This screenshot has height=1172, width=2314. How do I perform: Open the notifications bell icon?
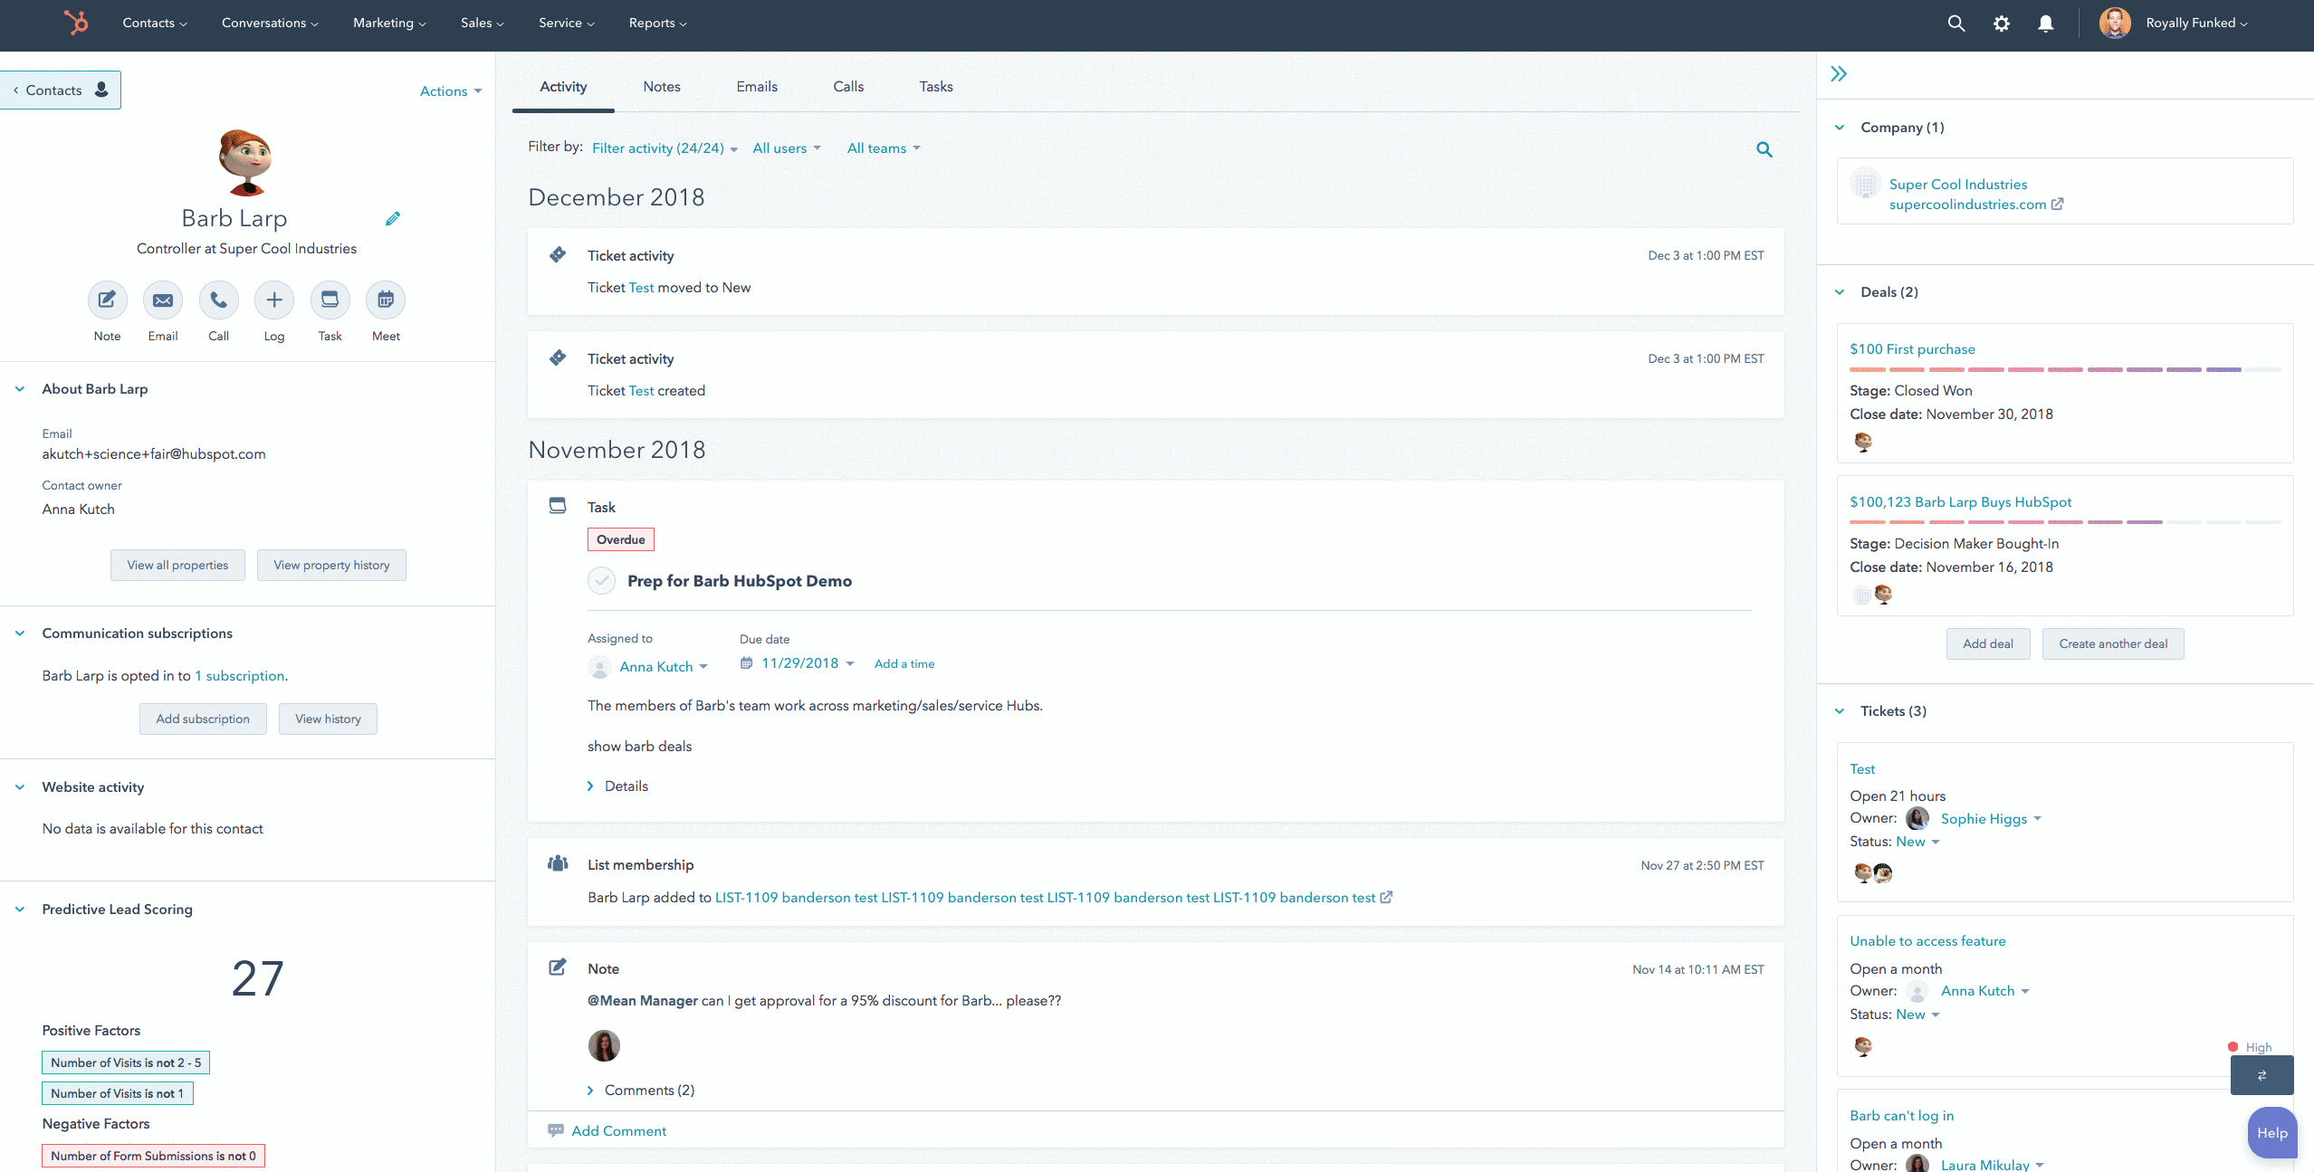(2045, 24)
